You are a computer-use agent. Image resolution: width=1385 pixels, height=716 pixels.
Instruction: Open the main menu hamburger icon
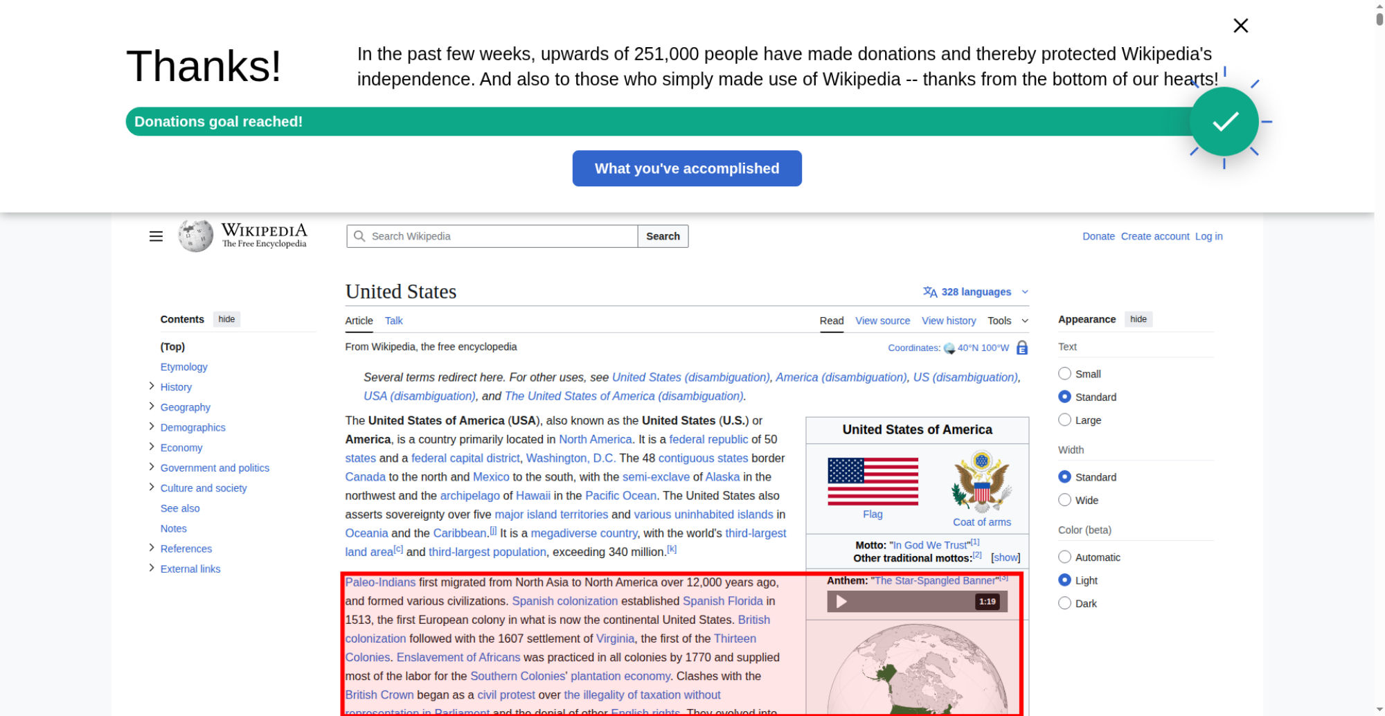156,237
